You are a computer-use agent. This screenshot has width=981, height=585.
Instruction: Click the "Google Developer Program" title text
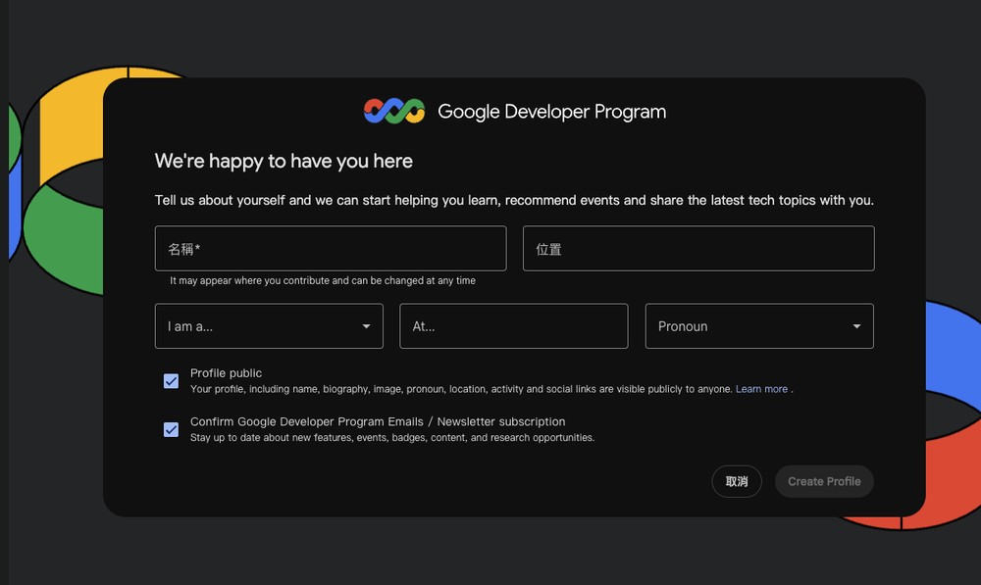click(551, 112)
